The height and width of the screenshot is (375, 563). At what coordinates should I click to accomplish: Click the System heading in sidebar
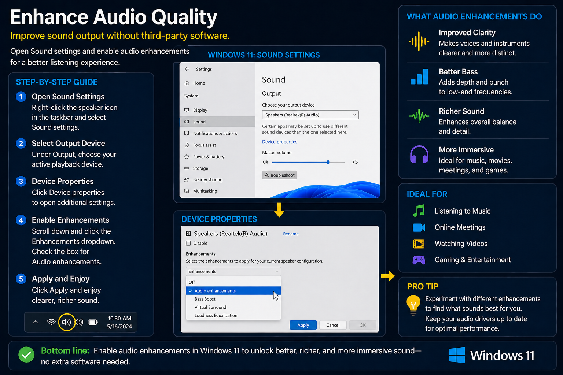pyautogui.click(x=191, y=96)
